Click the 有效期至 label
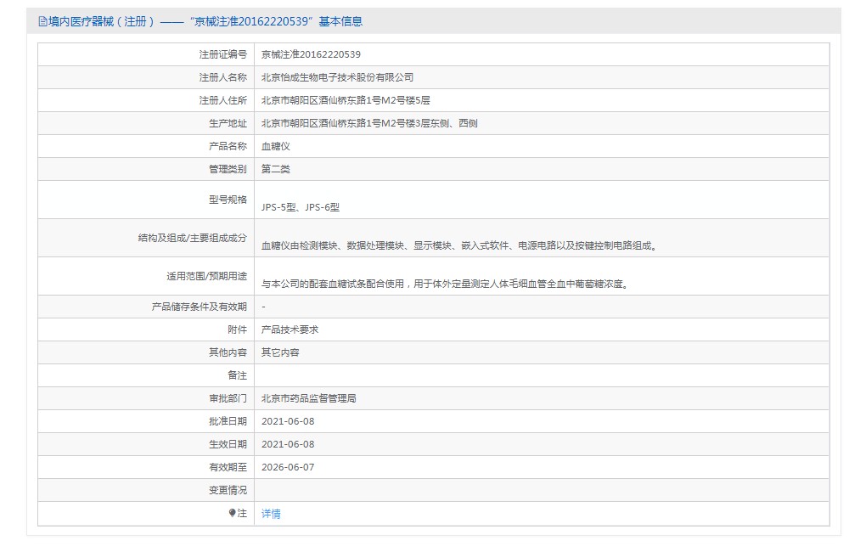 (228, 467)
